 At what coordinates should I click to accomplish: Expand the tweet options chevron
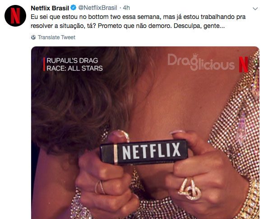[x=255, y=9]
